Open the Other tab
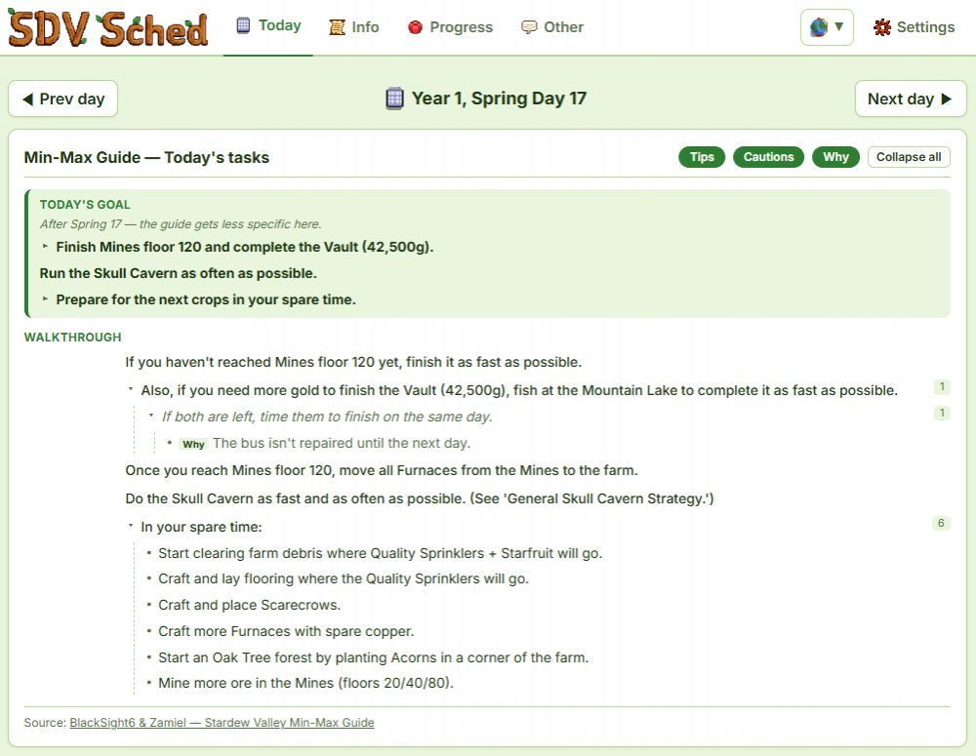Screen dimensions: 976x756 [x=552, y=27]
